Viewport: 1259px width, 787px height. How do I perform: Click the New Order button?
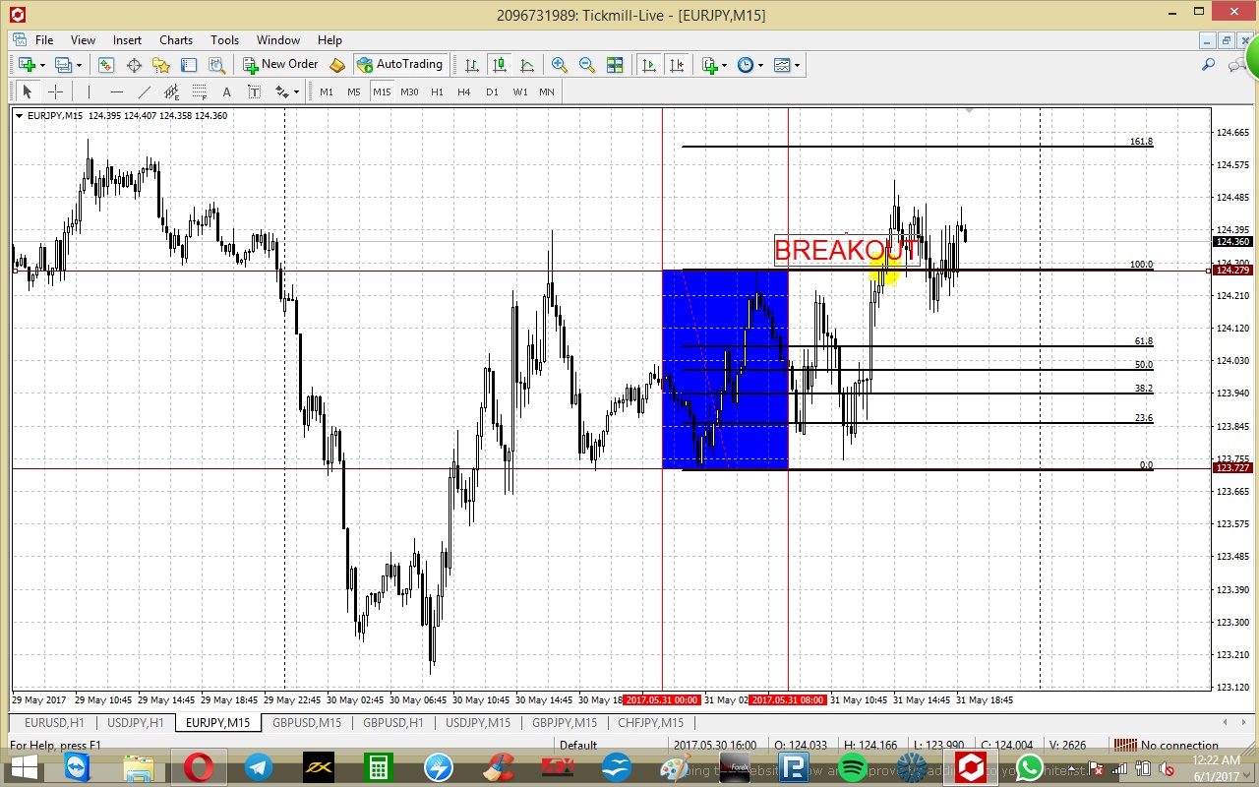[x=281, y=65]
